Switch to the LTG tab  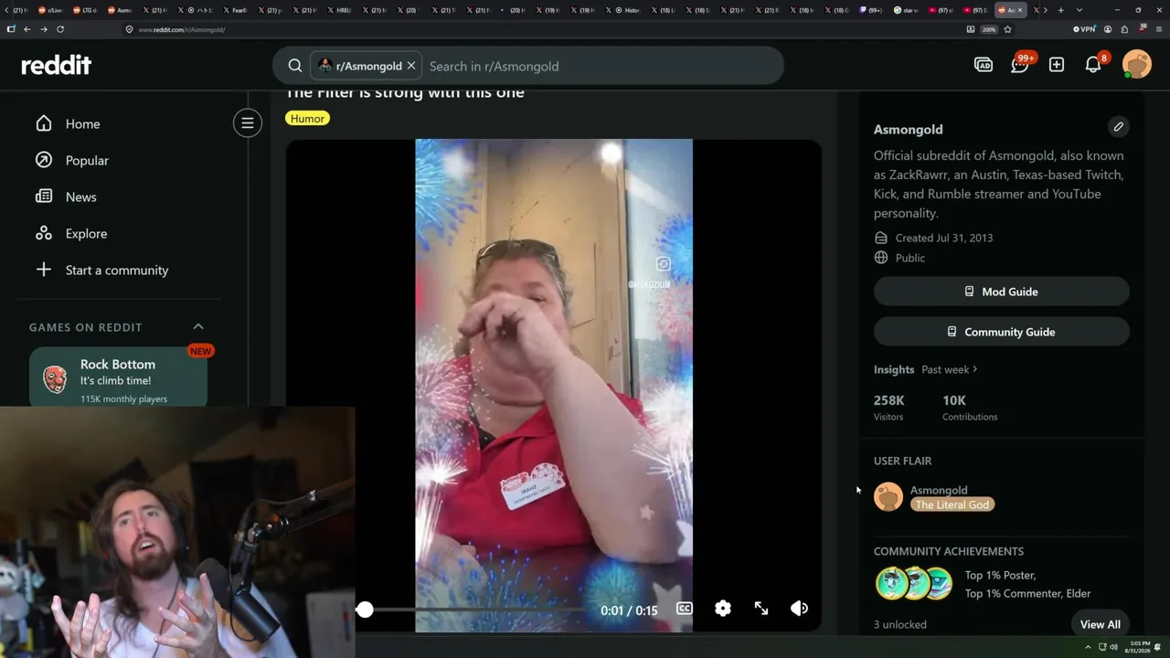pos(87,10)
